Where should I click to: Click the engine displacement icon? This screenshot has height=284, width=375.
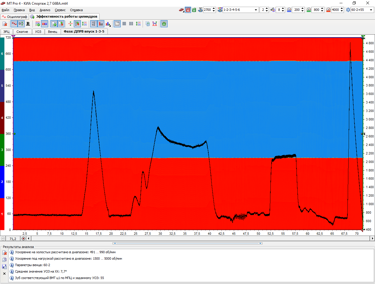coord(200,10)
